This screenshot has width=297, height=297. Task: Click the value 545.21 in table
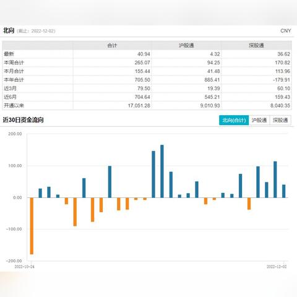point(212,97)
